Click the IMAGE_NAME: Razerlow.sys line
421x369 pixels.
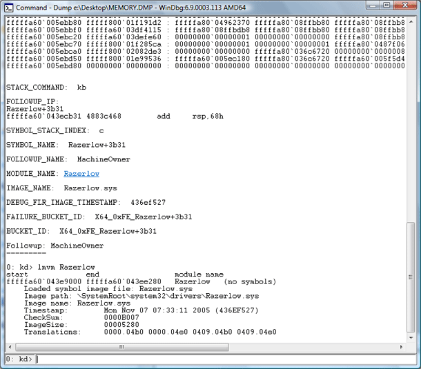click(x=61, y=188)
